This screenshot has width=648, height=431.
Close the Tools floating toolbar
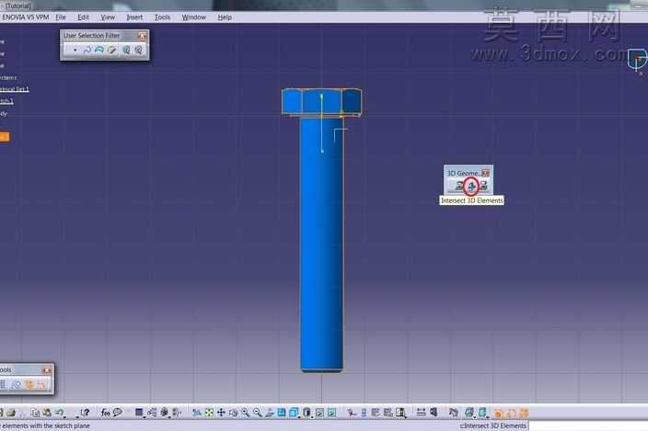tap(47, 370)
